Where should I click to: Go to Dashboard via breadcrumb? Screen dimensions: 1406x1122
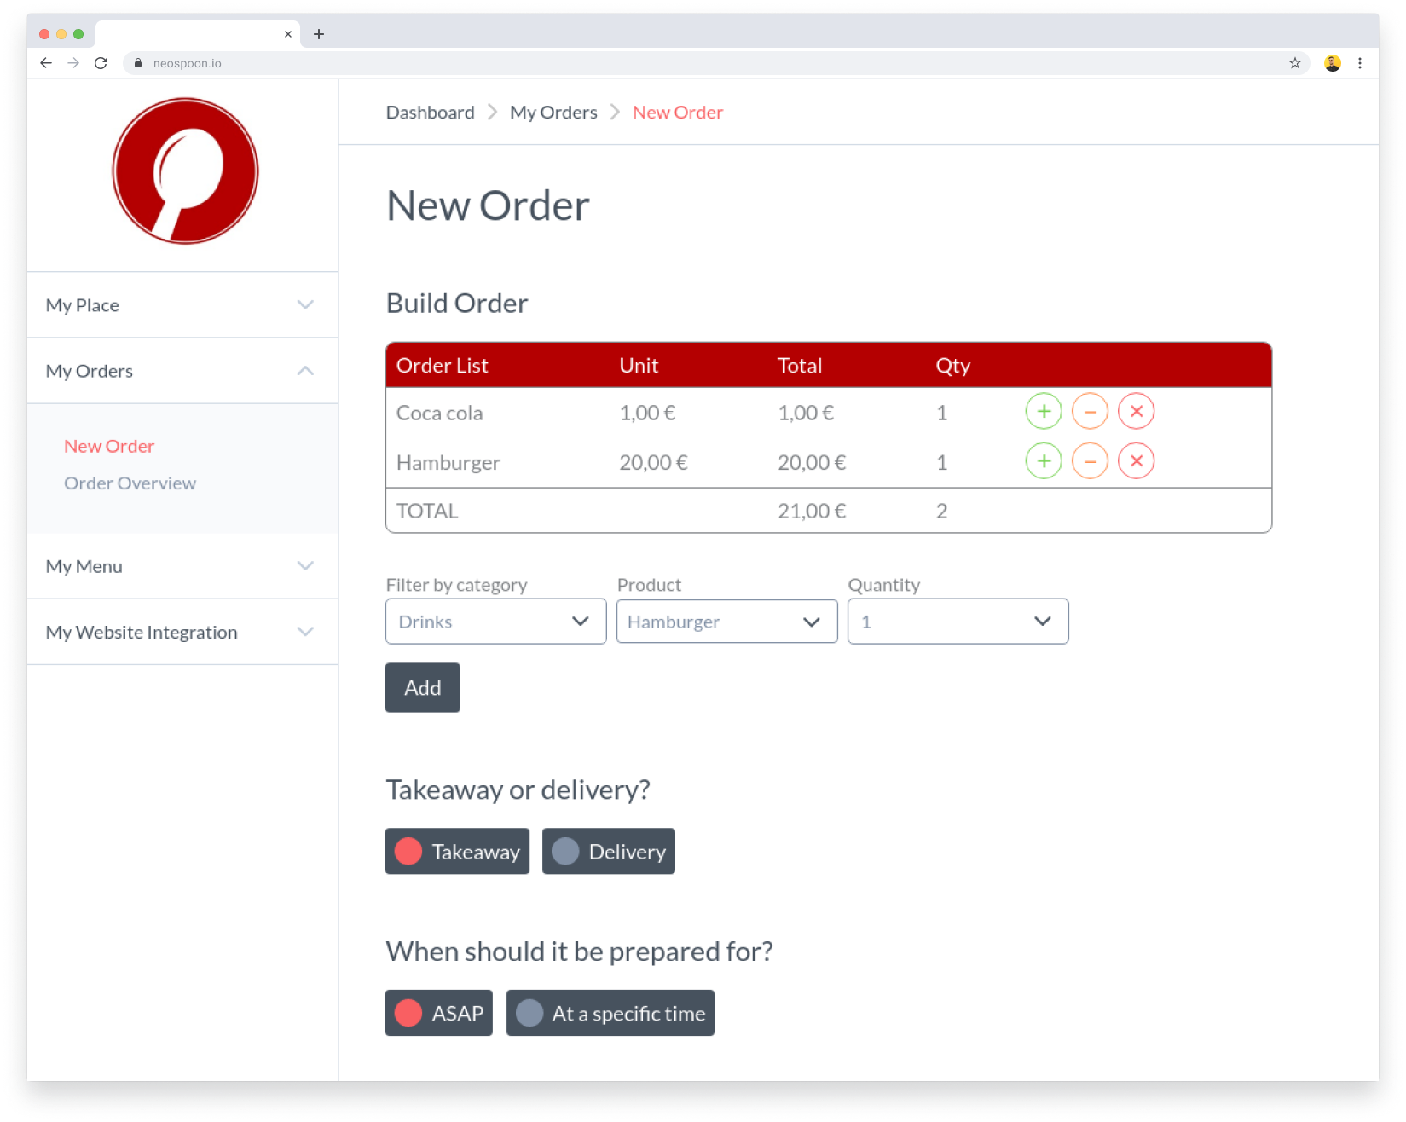pos(430,113)
